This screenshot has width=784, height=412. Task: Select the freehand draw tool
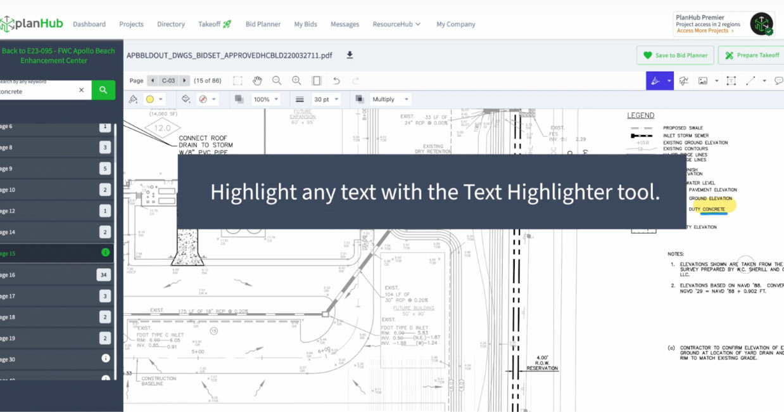(x=684, y=80)
